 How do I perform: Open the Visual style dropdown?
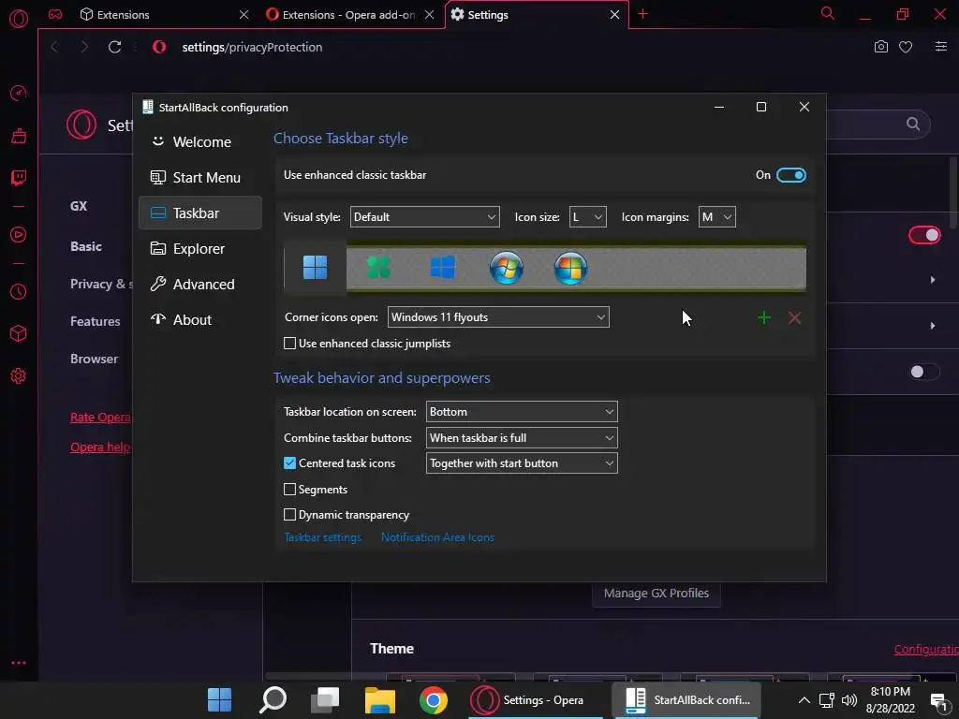pyautogui.click(x=424, y=217)
